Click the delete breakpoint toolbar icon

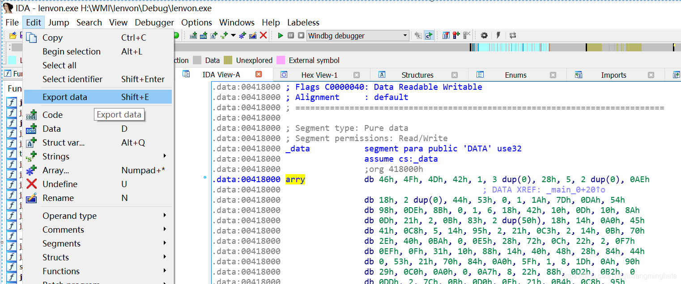[x=467, y=35]
